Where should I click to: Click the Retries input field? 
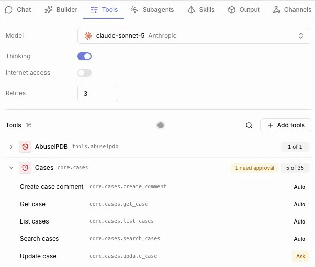pyautogui.click(x=98, y=93)
